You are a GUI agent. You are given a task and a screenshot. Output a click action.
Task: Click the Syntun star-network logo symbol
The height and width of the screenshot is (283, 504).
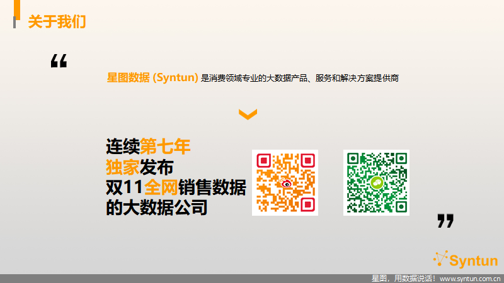coord(442,259)
